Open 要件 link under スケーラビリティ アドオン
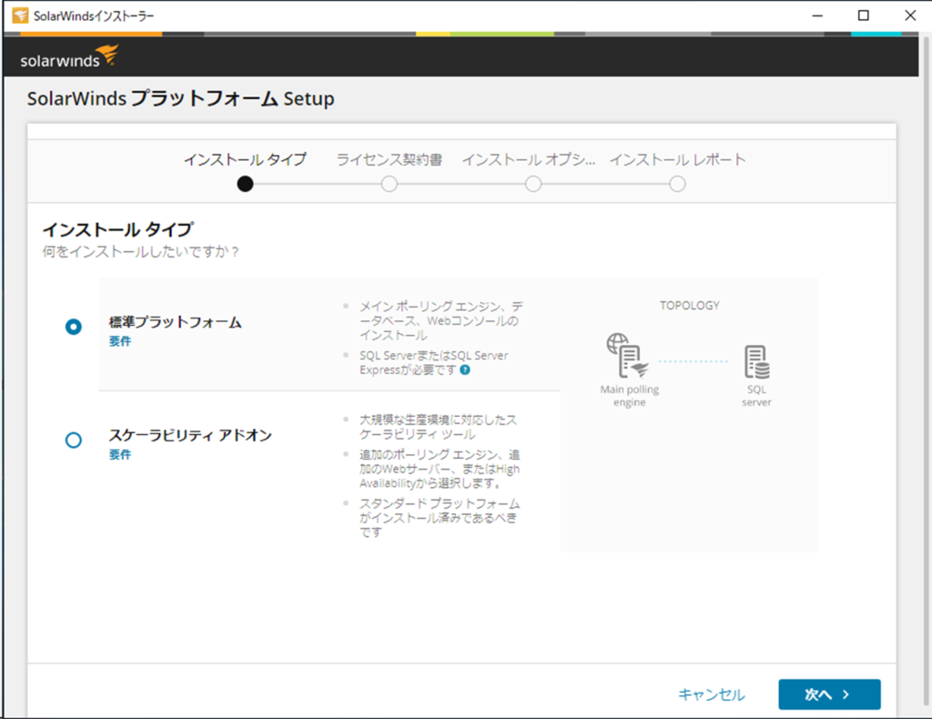 point(120,454)
